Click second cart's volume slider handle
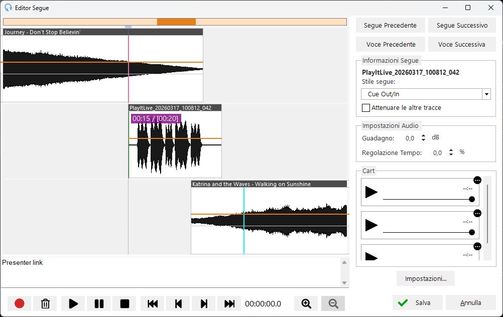Screen dimensions: 503x317 [x=471, y=232]
